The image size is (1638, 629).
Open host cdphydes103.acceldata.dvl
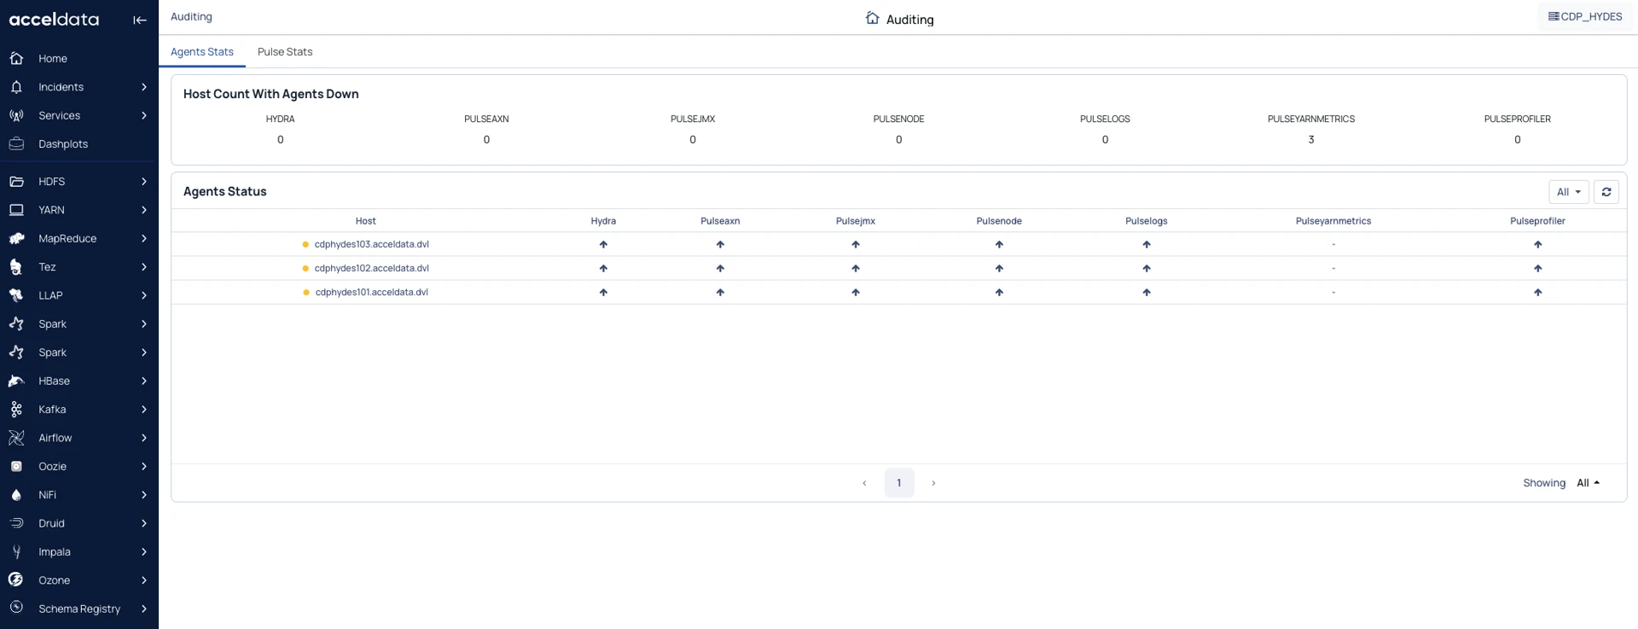[x=371, y=245]
